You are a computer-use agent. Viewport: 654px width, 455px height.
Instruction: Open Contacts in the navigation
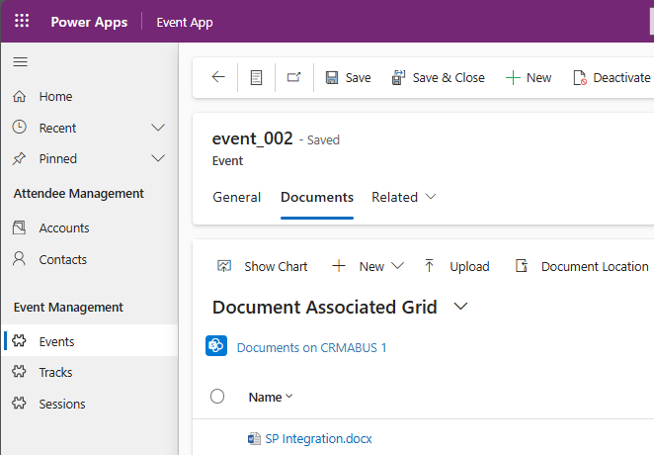(63, 259)
